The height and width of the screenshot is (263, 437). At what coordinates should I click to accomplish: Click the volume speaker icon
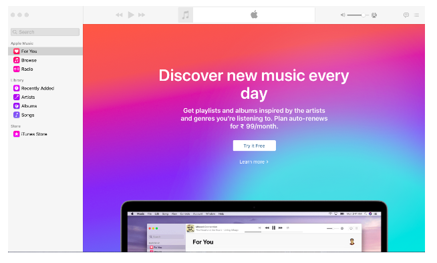coord(343,15)
